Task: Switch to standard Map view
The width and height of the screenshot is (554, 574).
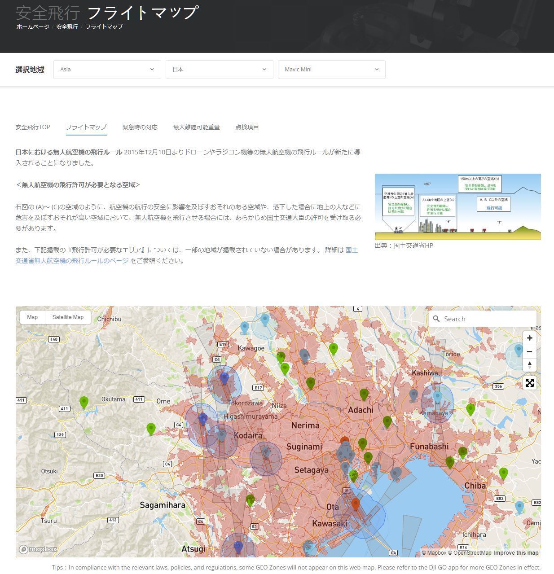Action: tap(32, 317)
